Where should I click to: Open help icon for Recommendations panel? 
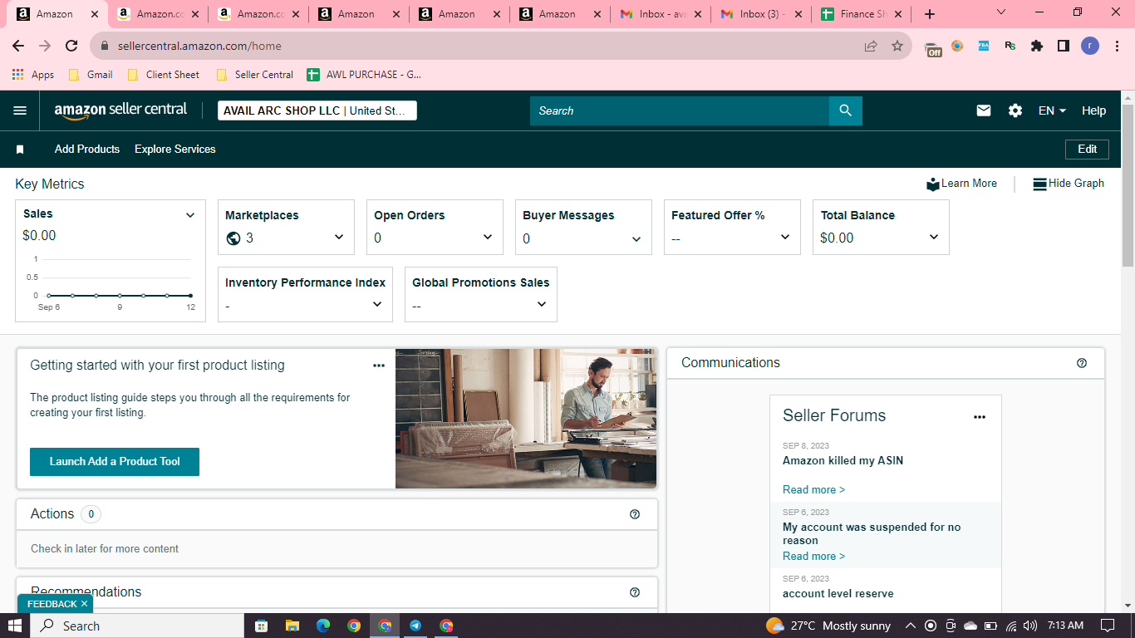pos(635,592)
